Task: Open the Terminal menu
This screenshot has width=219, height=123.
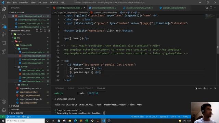Action: pos(54,2)
